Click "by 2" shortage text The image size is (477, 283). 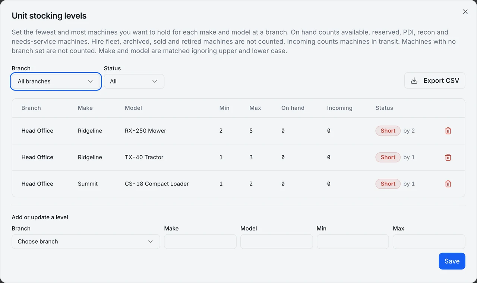point(409,131)
